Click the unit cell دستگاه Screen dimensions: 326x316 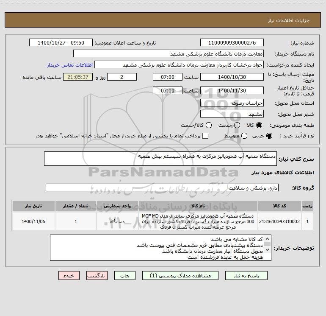[117, 221]
